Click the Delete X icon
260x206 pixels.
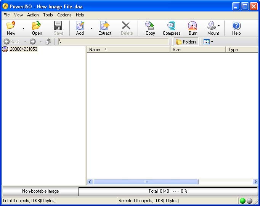(126, 26)
